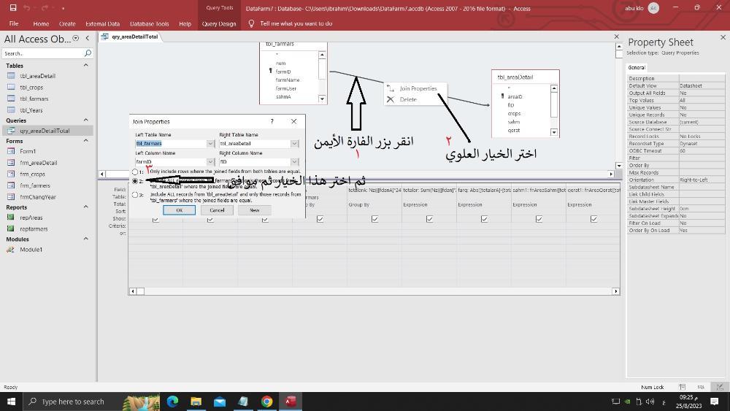Switch to the Create ribbon tab
This screenshot has width=730, height=411.
(x=67, y=23)
